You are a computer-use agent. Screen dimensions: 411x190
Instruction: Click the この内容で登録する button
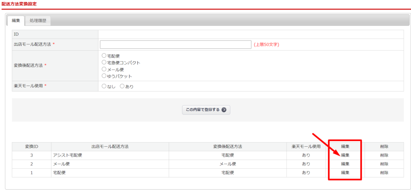coord(206,110)
